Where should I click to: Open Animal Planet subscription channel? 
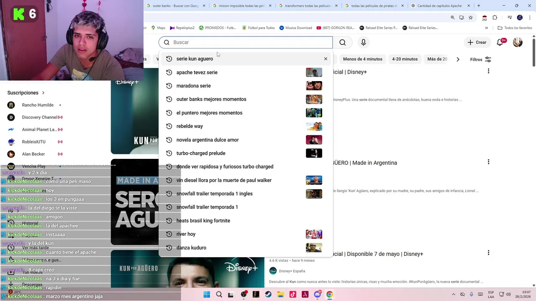click(34, 130)
